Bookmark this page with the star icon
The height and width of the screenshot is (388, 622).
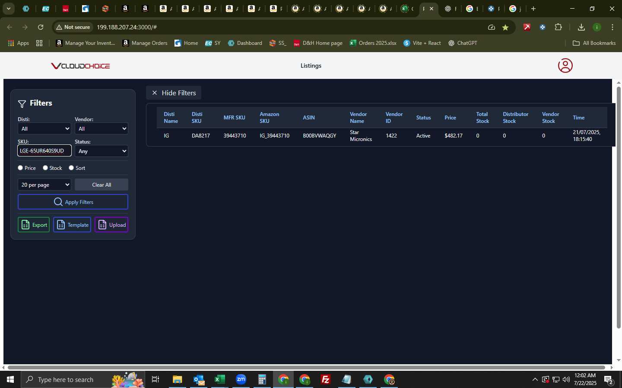pyautogui.click(x=505, y=27)
